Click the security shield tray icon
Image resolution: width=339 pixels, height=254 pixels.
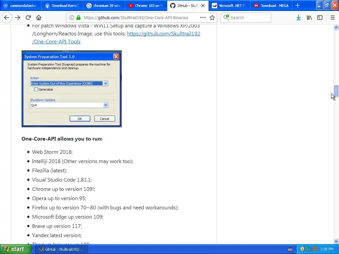point(302,249)
